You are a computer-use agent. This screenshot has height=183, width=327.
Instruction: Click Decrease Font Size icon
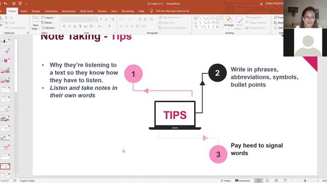coord(106,19)
